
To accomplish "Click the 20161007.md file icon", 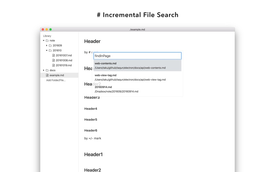I will tap(54, 55).
